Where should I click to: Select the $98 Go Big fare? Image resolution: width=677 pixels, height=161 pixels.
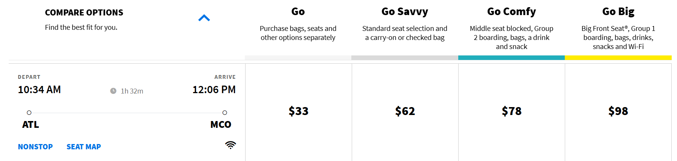(x=618, y=111)
